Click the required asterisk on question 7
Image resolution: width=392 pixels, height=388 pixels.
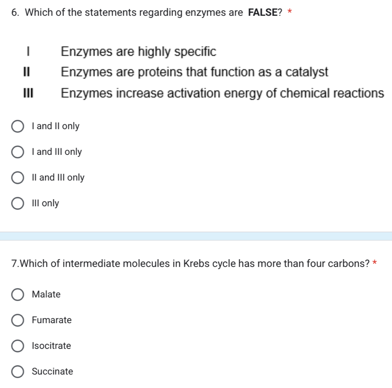(x=374, y=263)
